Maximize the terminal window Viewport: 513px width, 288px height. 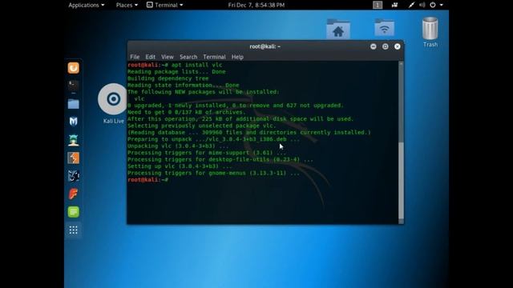point(386,46)
